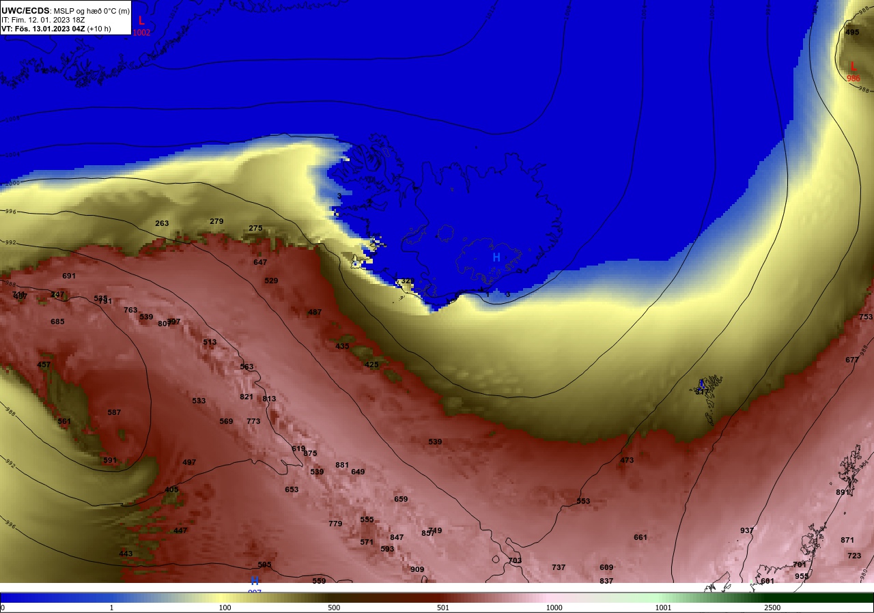Image resolution: width=874 pixels, height=613 pixels.
Task: Click the height value 495 on the map
Action: pos(852,33)
